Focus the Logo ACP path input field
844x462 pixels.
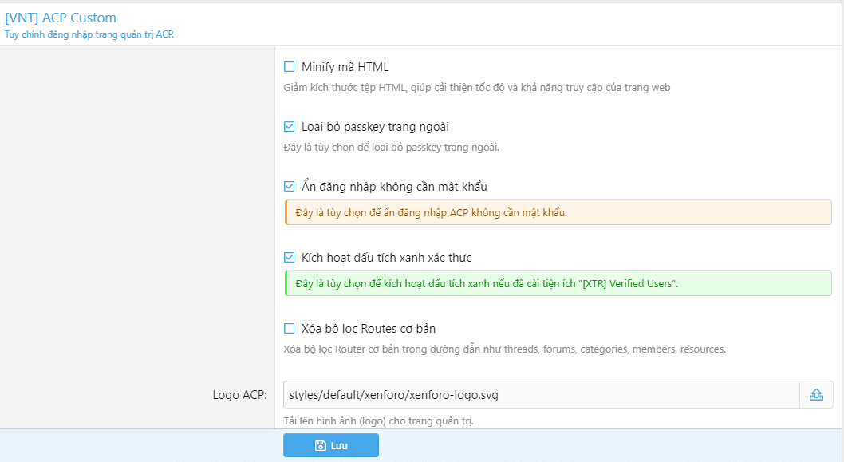[541, 395]
